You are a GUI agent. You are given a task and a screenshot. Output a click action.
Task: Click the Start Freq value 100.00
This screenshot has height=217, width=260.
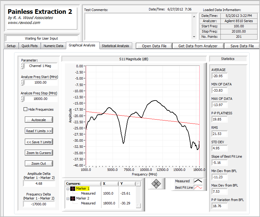pos(239,26)
